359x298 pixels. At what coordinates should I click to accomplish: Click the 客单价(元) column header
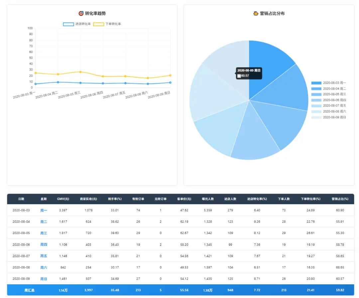coord(184,199)
